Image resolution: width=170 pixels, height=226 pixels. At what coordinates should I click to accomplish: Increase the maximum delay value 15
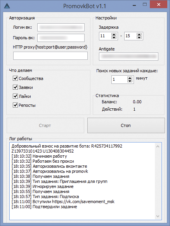[x=139, y=35]
